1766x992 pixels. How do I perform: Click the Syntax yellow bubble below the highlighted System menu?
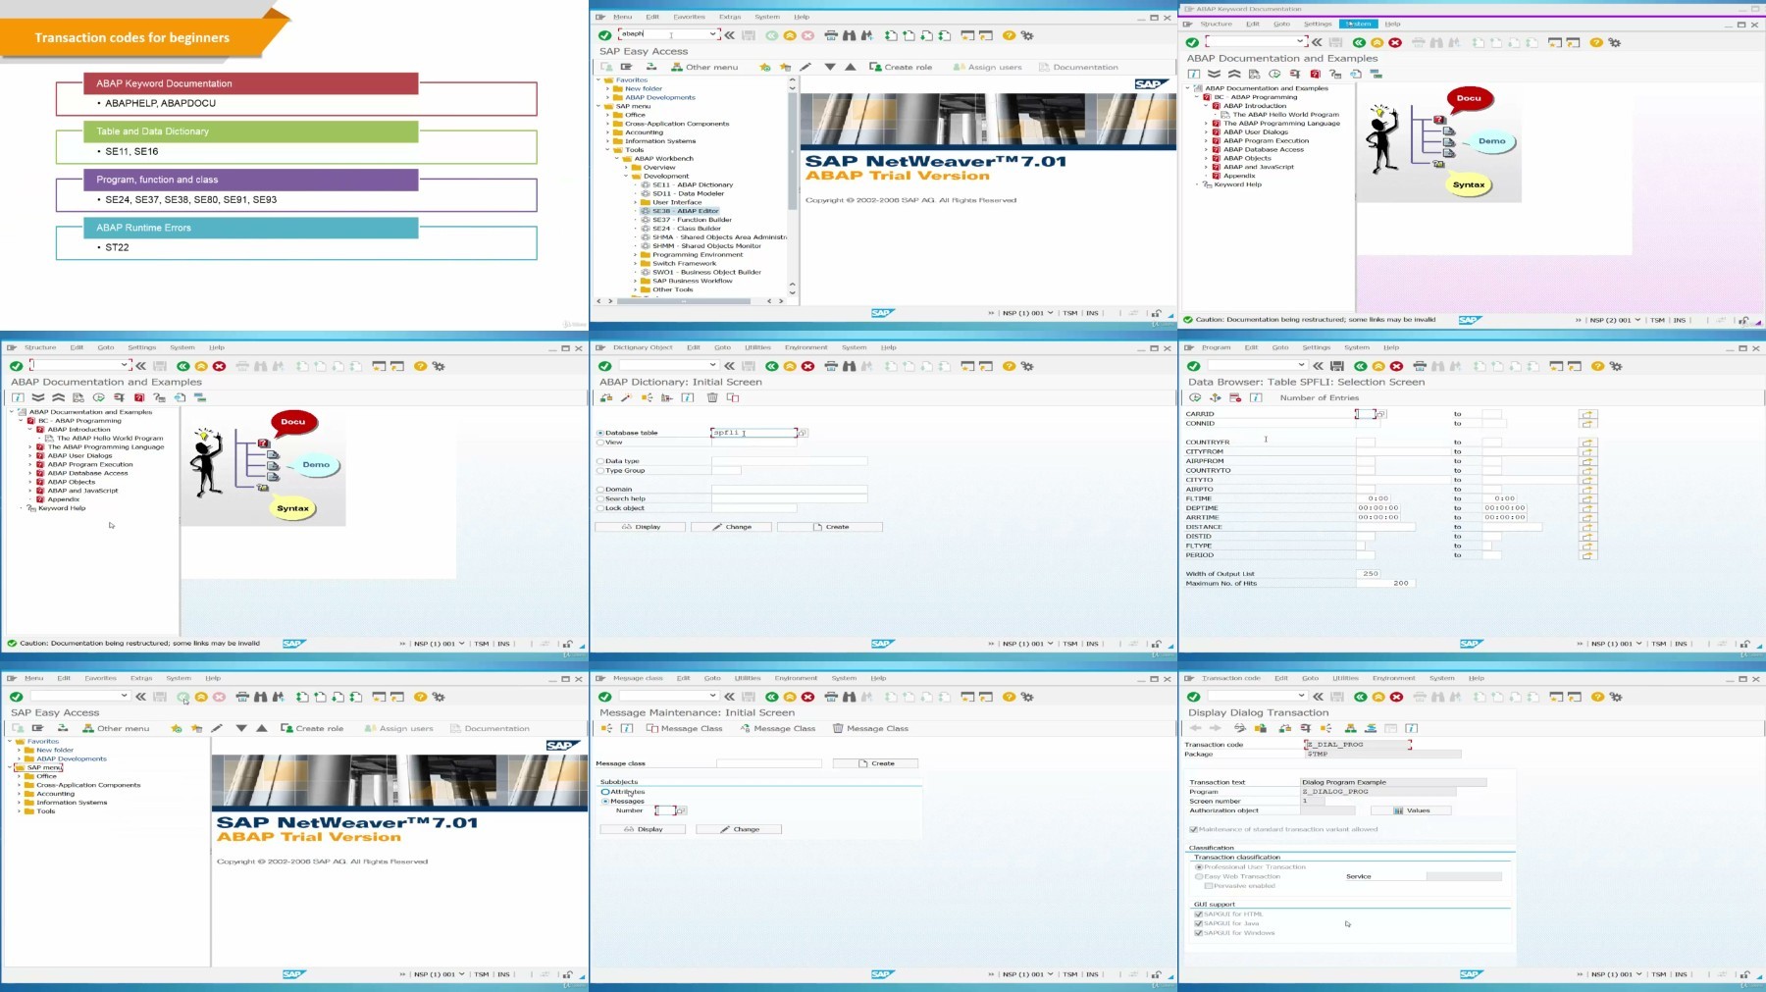(x=1469, y=184)
